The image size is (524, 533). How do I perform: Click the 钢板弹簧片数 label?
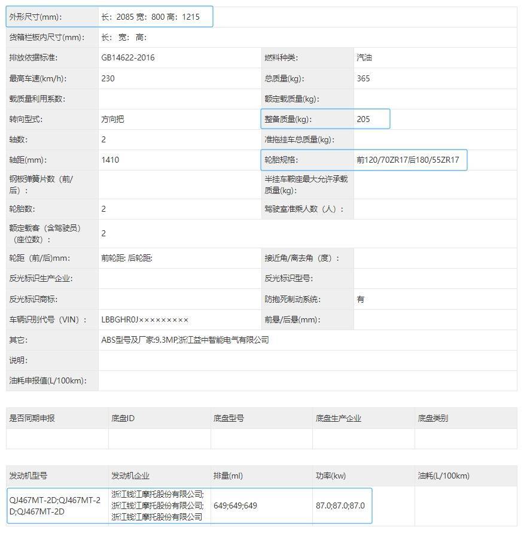41,185
